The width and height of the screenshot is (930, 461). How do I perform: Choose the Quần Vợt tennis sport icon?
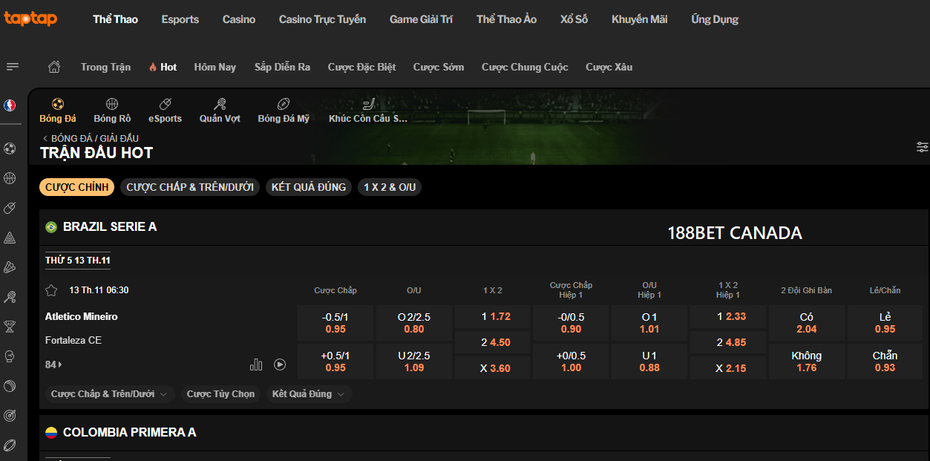220,110
